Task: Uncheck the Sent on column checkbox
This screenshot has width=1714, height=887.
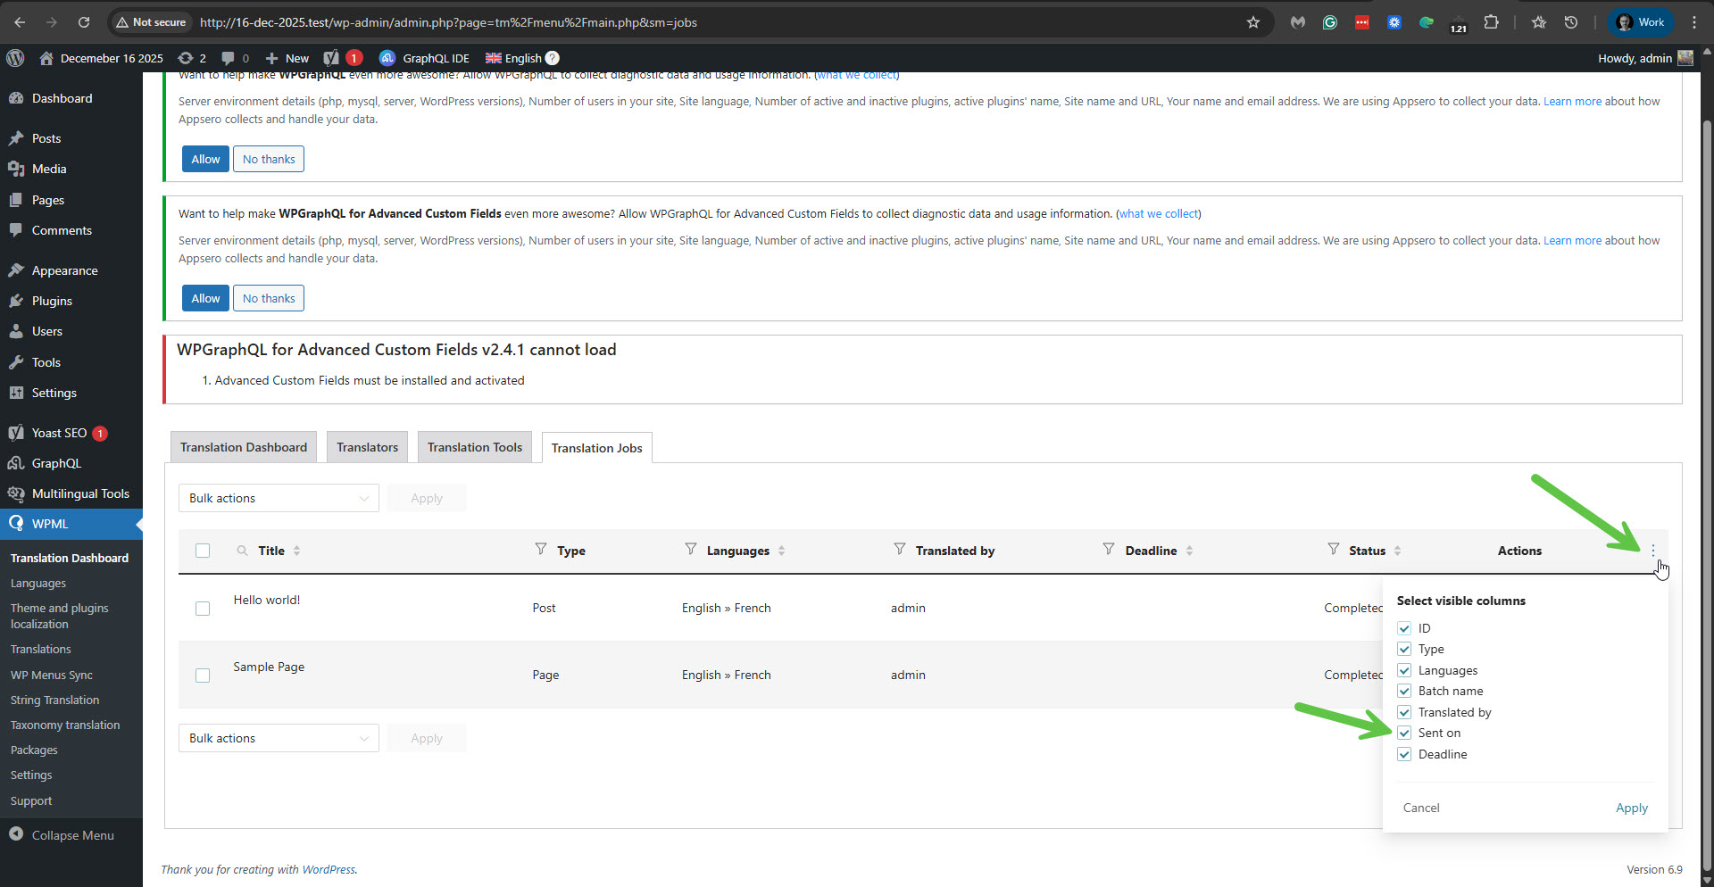Action: [x=1404, y=733]
